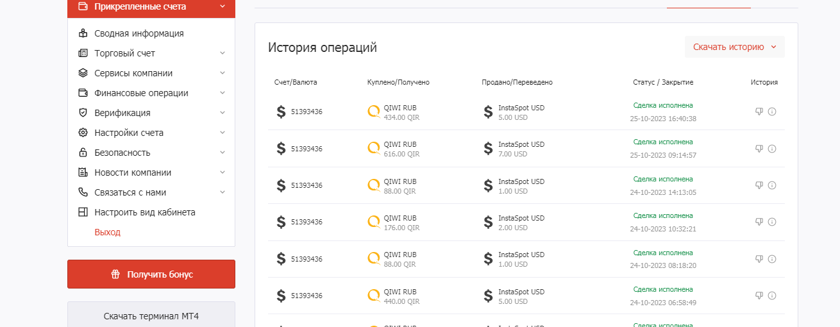Click the gift icon on the Получить бонус button

[x=115, y=274]
